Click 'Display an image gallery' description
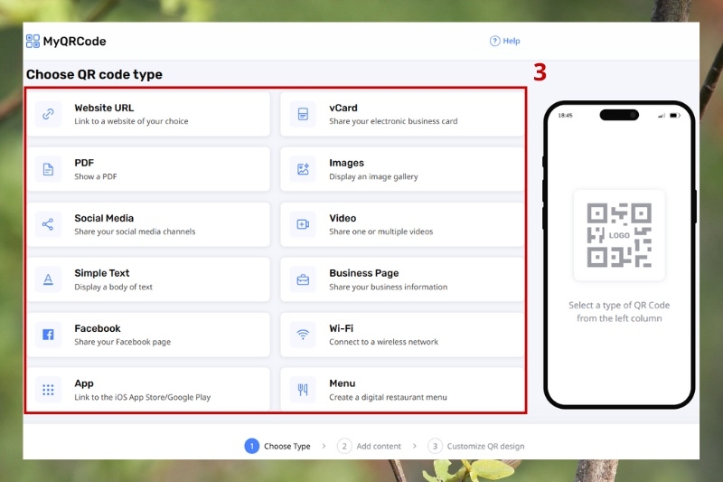The width and height of the screenshot is (723, 482). coord(373,176)
